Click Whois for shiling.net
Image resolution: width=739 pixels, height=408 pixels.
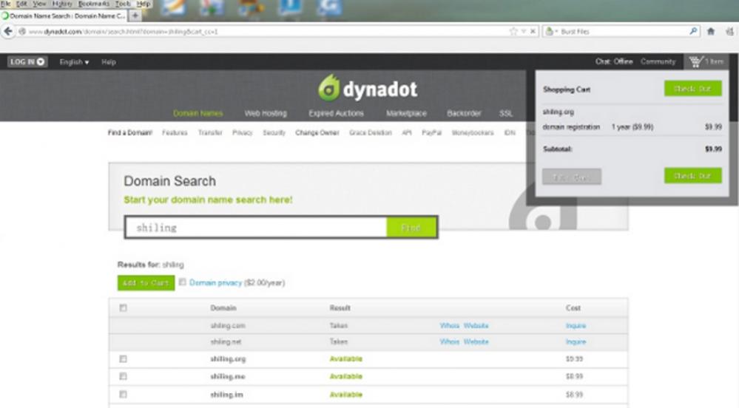pos(450,341)
